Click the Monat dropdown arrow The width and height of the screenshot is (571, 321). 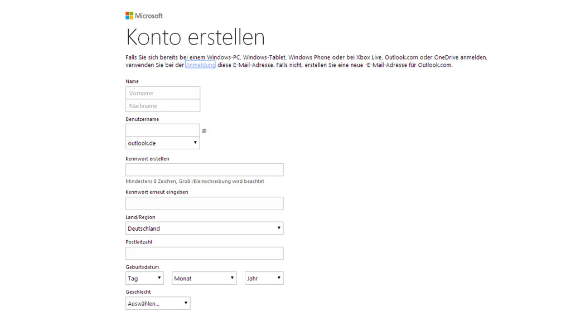pyautogui.click(x=232, y=278)
